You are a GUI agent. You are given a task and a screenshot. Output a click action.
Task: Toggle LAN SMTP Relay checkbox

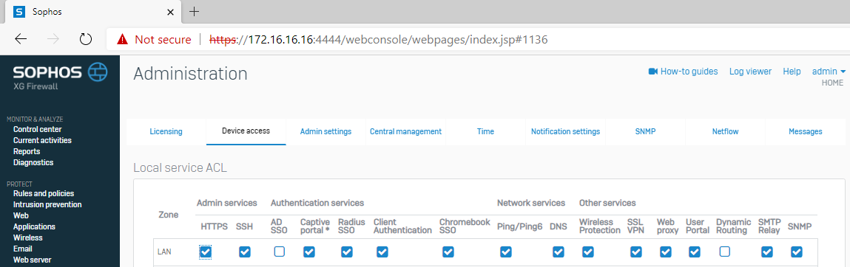[766, 252]
